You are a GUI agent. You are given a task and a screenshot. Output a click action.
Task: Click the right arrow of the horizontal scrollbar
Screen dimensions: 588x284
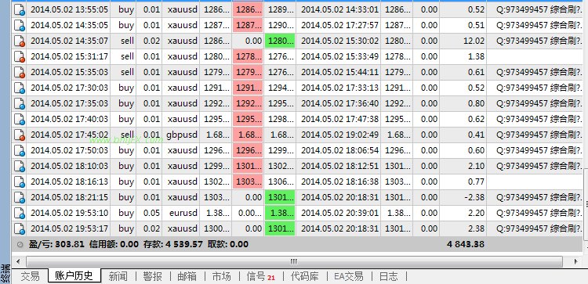coord(576,261)
